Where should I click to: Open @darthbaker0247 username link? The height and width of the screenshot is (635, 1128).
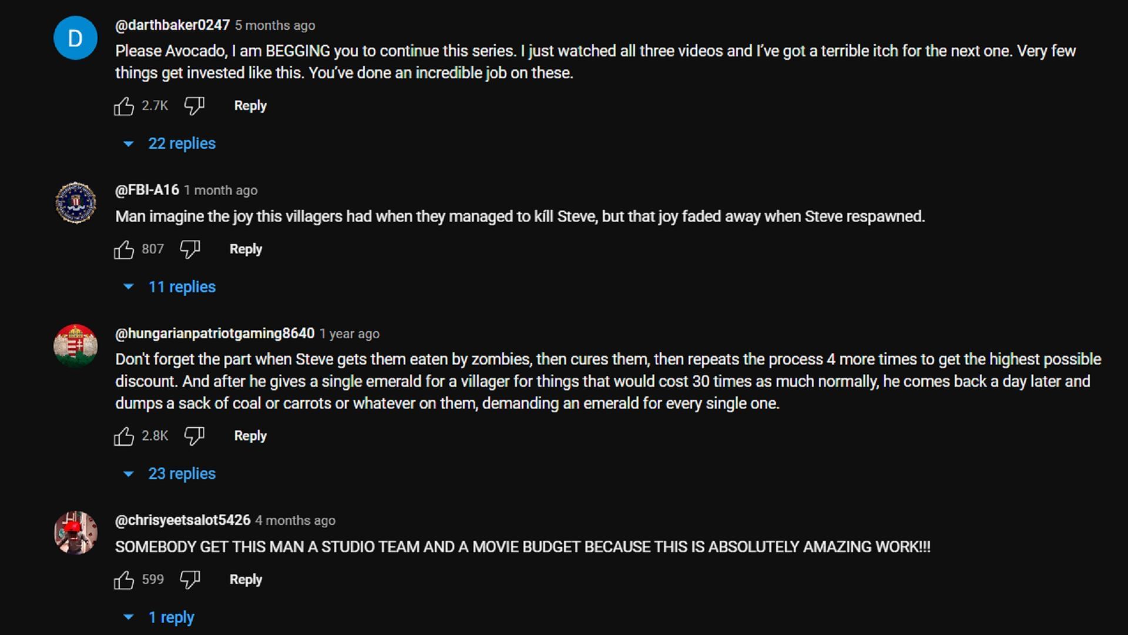(x=172, y=25)
